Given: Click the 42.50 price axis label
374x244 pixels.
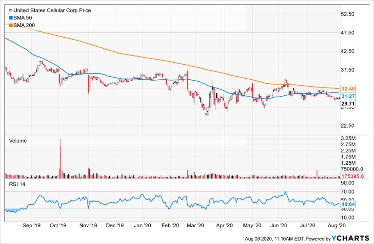Looking at the screenshot, I should [x=347, y=51].
